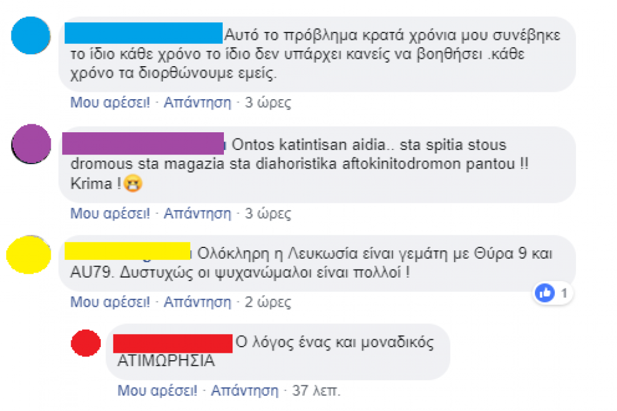
Task: Click the 2 ώρες timestamp
Action: coord(268,302)
